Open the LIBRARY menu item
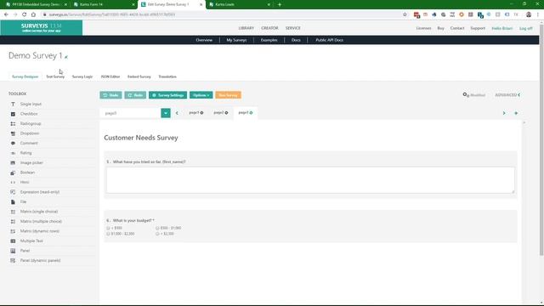 (x=246, y=28)
